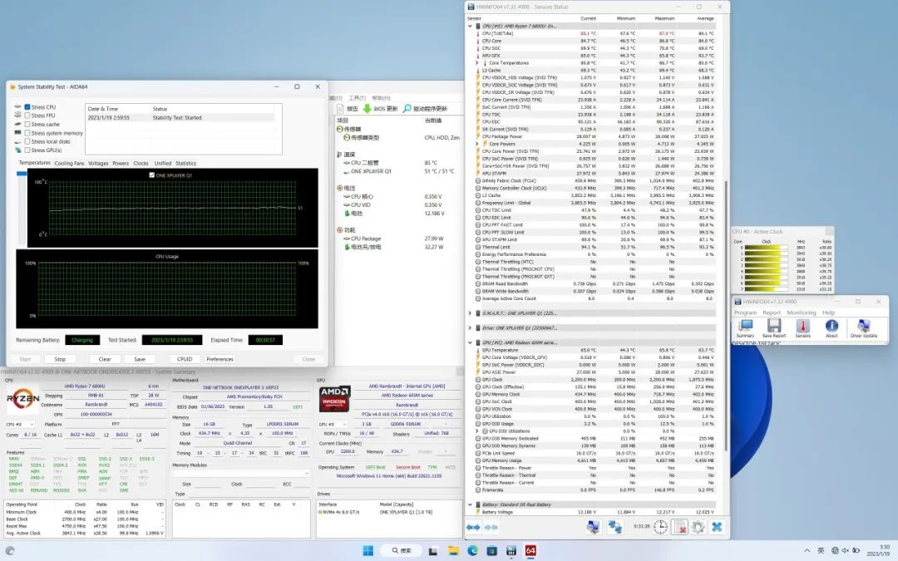Uncheck the Stress CPU checkbox
Screen dimensions: 898x561
[x=27, y=107]
